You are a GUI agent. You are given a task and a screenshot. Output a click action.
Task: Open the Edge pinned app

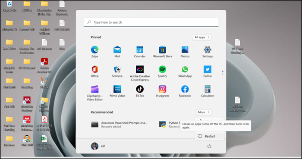[94, 52]
